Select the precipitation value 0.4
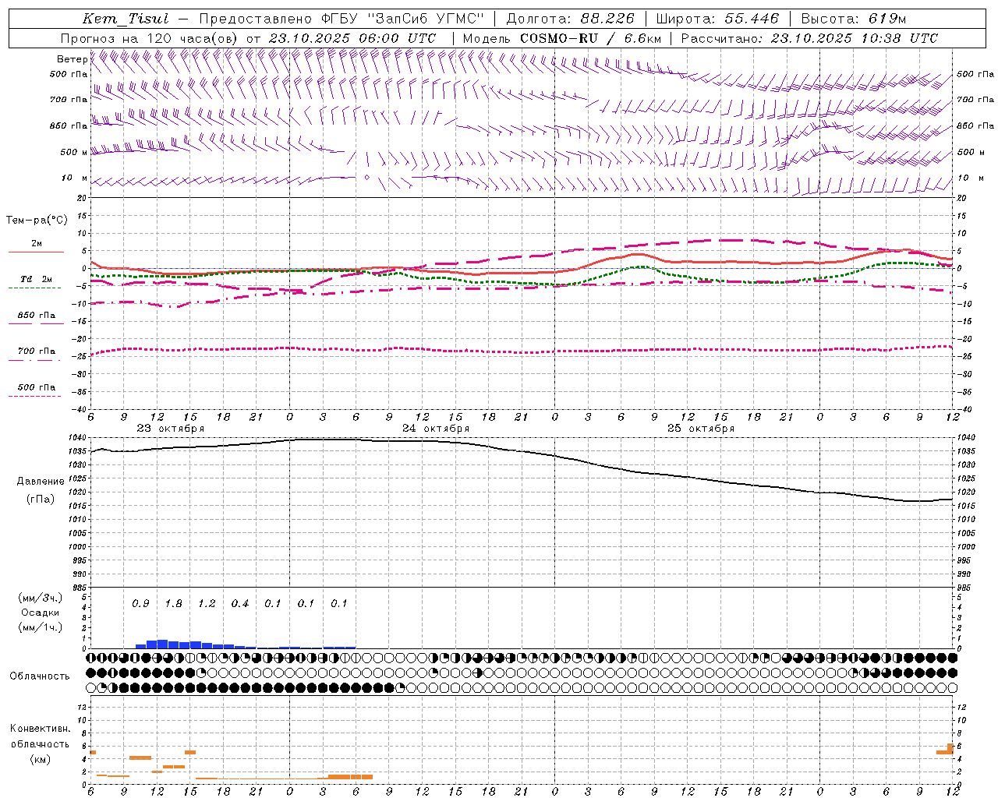998x798 pixels. (x=239, y=604)
